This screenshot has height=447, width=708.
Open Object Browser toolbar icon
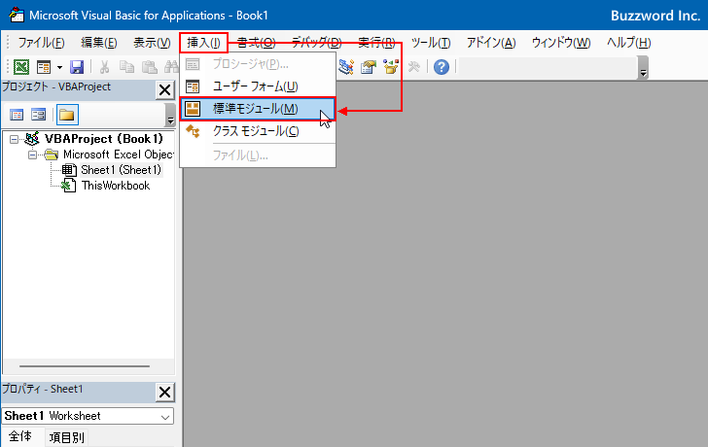coord(391,67)
